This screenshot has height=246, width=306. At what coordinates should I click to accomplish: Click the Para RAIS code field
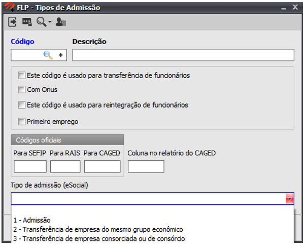click(65, 166)
